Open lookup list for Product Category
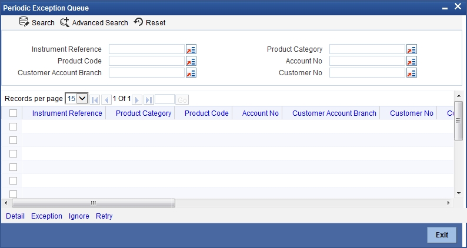Viewport: 467px width, 248px height. click(412, 49)
